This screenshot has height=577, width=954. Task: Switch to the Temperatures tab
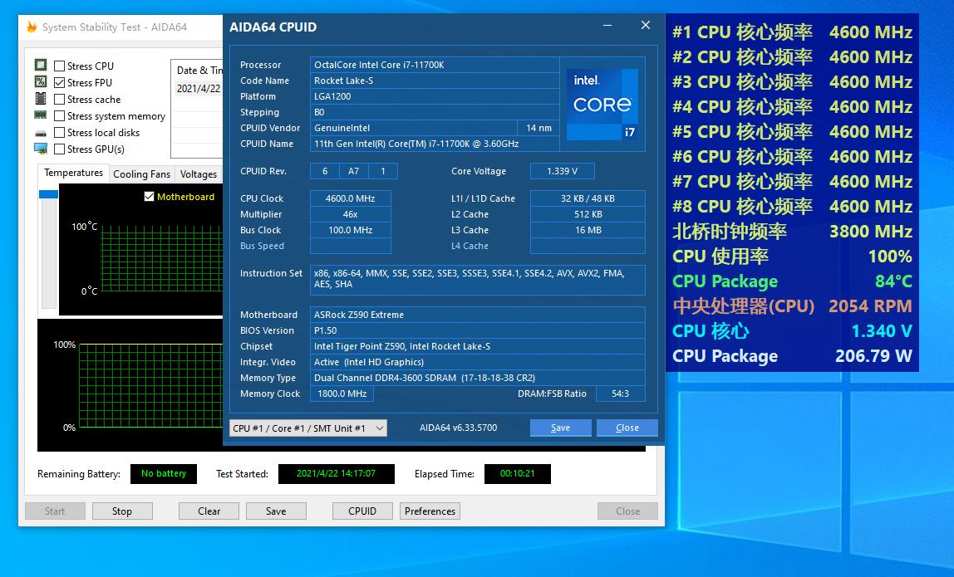[x=74, y=173]
